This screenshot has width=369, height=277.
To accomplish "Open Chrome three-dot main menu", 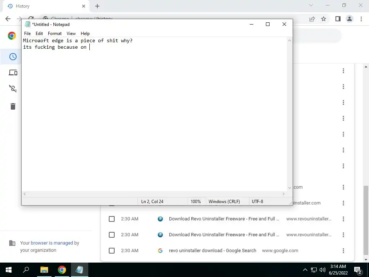I will click(361, 19).
